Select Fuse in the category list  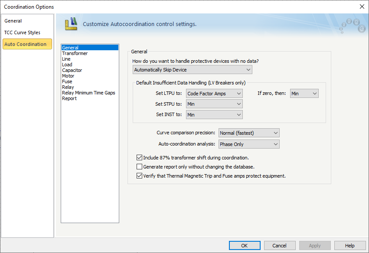tap(67, 81)
